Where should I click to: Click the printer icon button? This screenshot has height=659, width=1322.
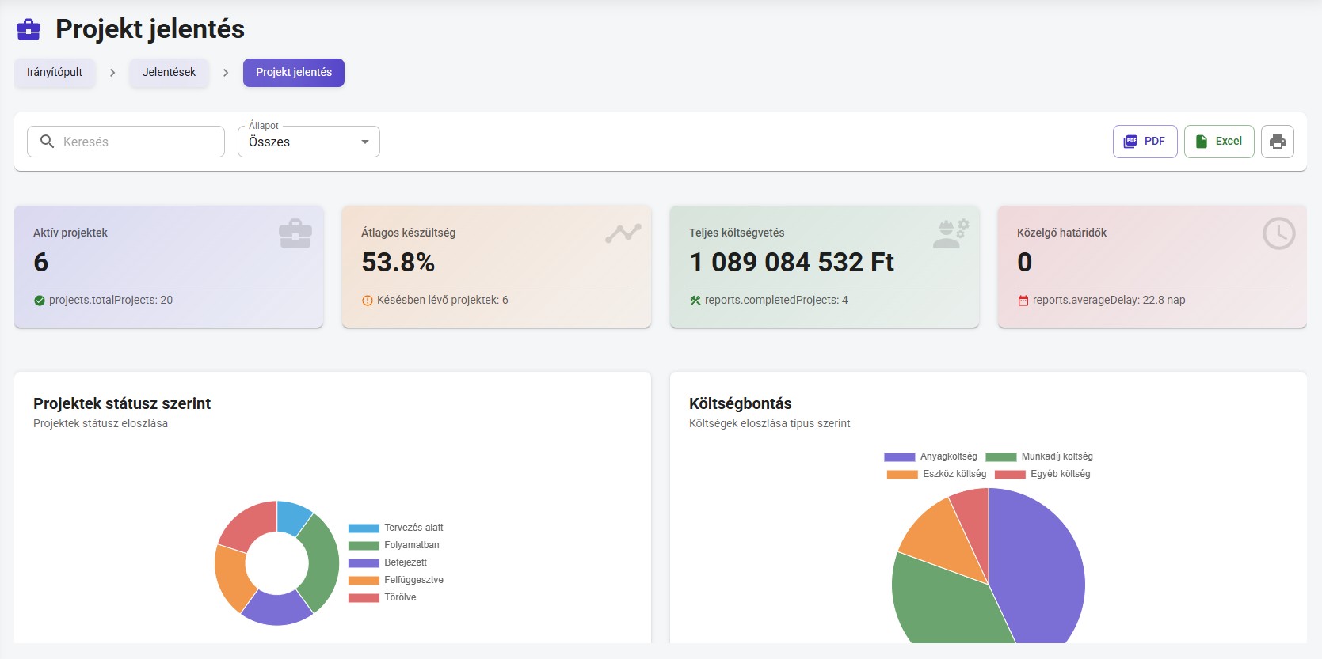coord(1277,142)
